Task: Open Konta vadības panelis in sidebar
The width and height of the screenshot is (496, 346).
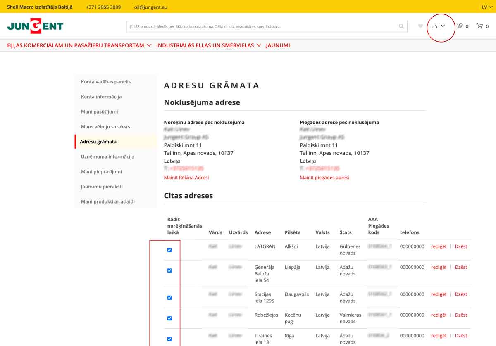Action: point(106,82)
